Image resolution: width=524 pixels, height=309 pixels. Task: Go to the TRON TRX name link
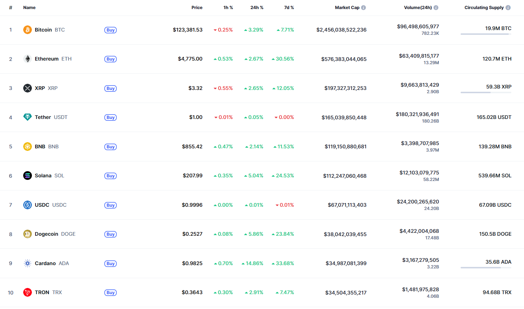coord(48,292)
